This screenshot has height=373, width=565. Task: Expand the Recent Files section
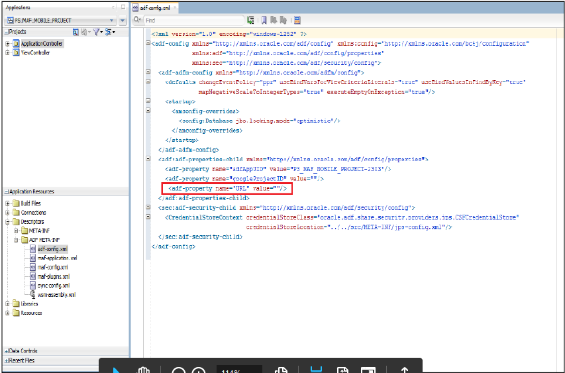coord(6,360)
